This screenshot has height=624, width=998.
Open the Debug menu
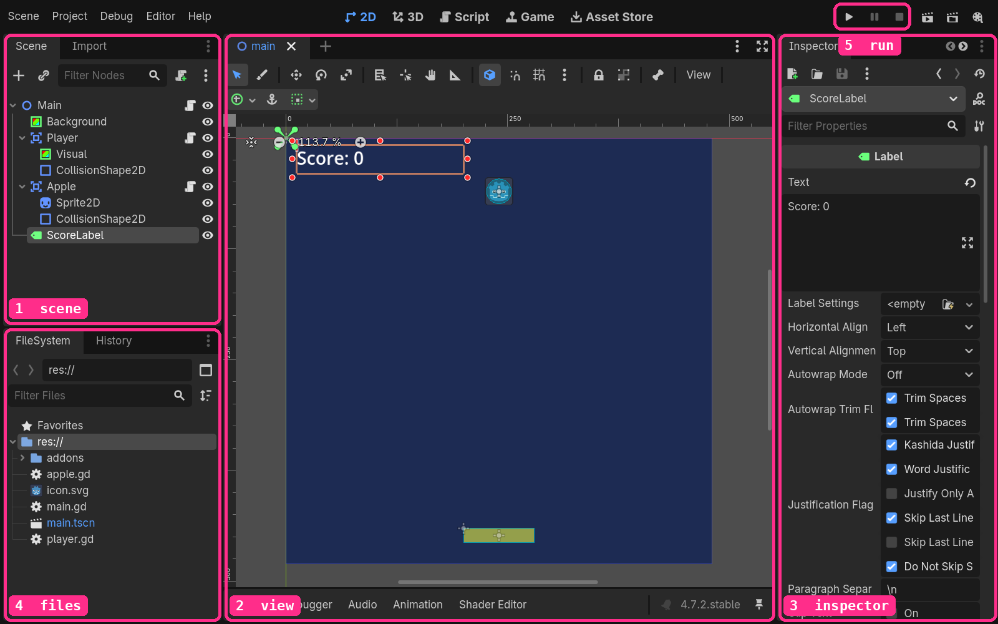(116, 16)
